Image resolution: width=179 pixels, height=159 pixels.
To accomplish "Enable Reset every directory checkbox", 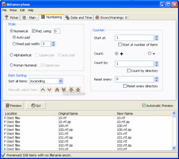I will tap(125, 86).
